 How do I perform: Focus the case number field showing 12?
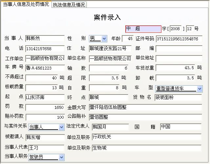[190, 29]
